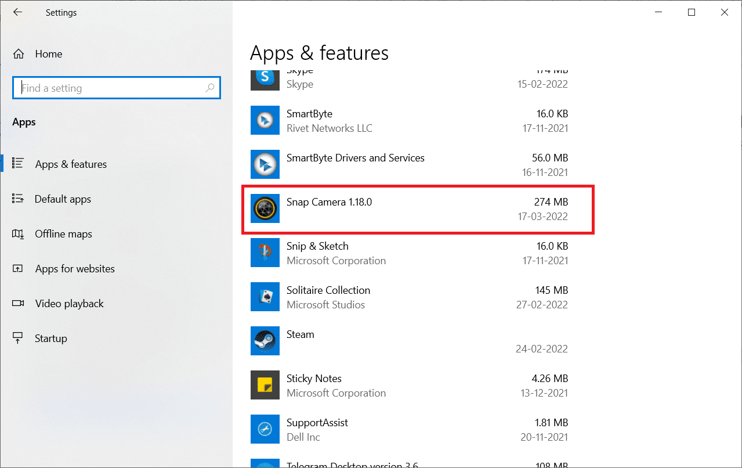The height and width of the screenshot is (468, 742).
Task: Open the Default apps section
Action: pyautogui.click(x=63, y=199)
